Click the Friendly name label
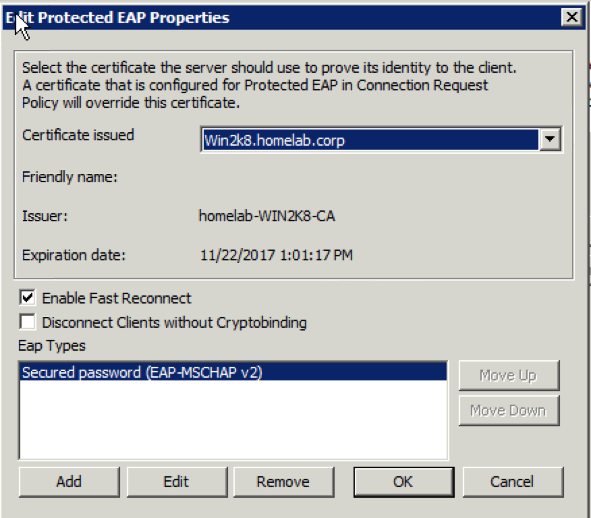Screen dimensions: 591x518 70,177
